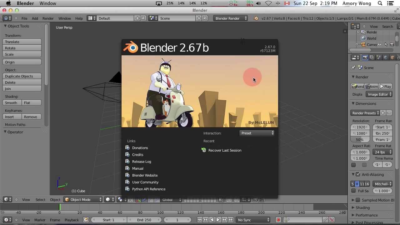The image size is (400, 225).
Task: Click the timeline clock range icon
Action: [x=86, y=220]
